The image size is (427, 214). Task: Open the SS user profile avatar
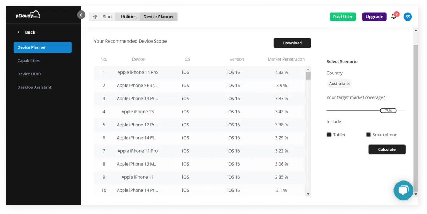408,17
